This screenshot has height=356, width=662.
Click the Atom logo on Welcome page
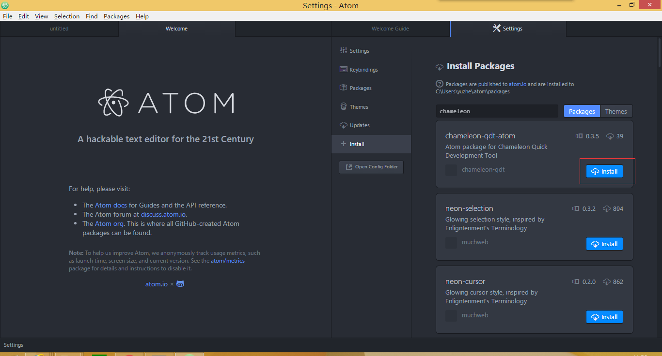pyautogui.click(x=166, y=103)
